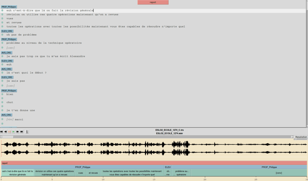Rewind the audio

[6, 132]
